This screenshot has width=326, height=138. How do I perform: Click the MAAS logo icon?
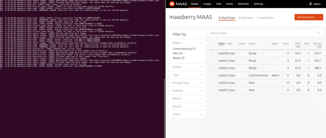172,4
